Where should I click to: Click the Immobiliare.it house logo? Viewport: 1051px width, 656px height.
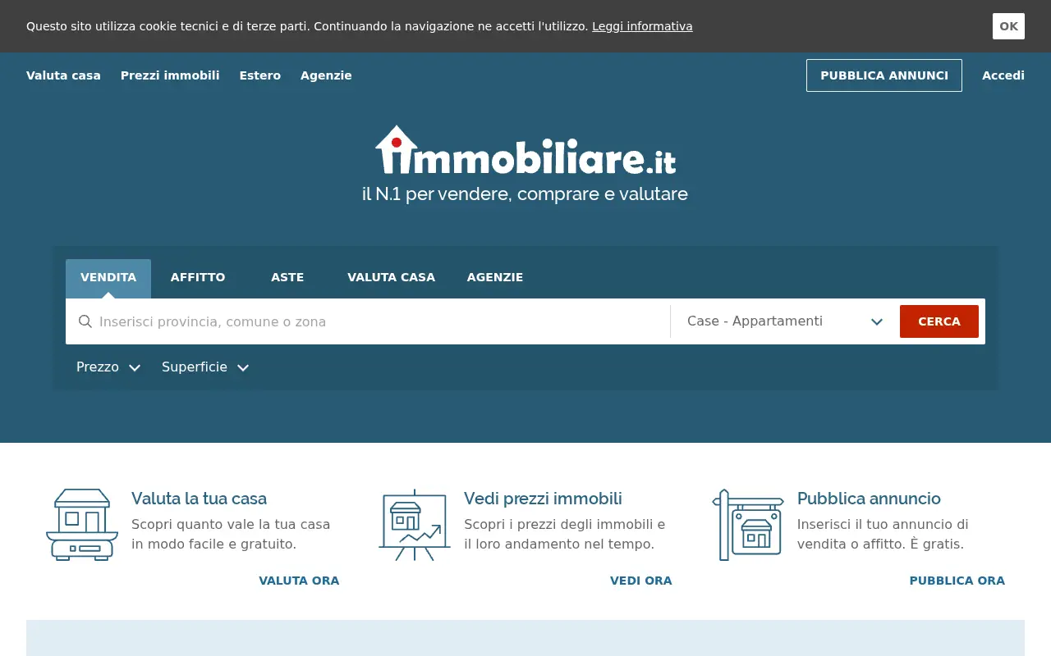[x=525, y=150]
